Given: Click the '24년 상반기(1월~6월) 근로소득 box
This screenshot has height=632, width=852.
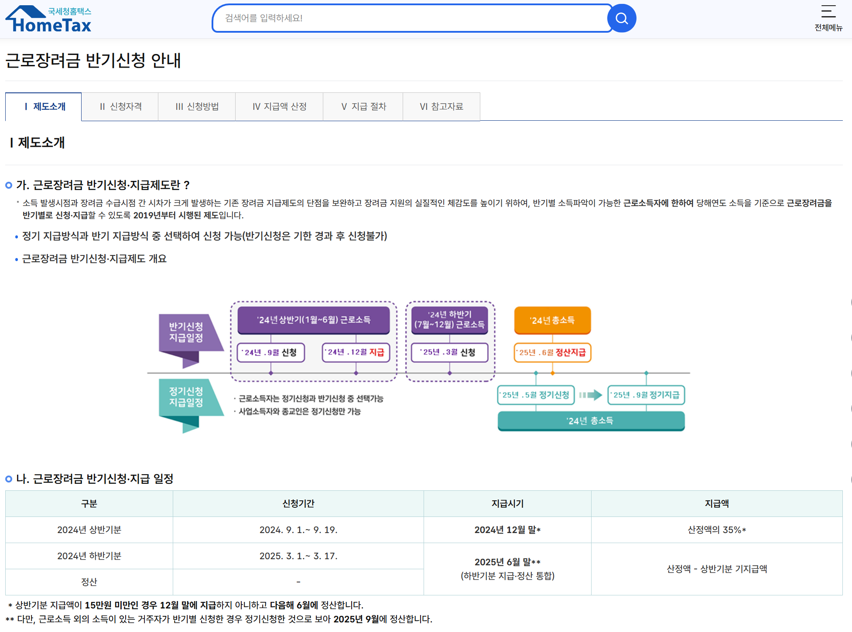Looking at the screenshot, I should coord(314,320).
